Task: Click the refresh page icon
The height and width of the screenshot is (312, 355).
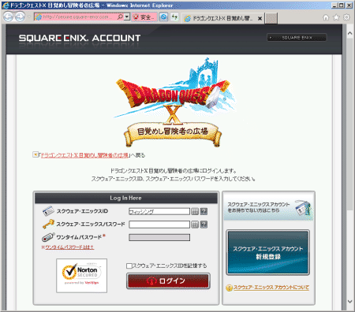Action: tap(174, 17)
